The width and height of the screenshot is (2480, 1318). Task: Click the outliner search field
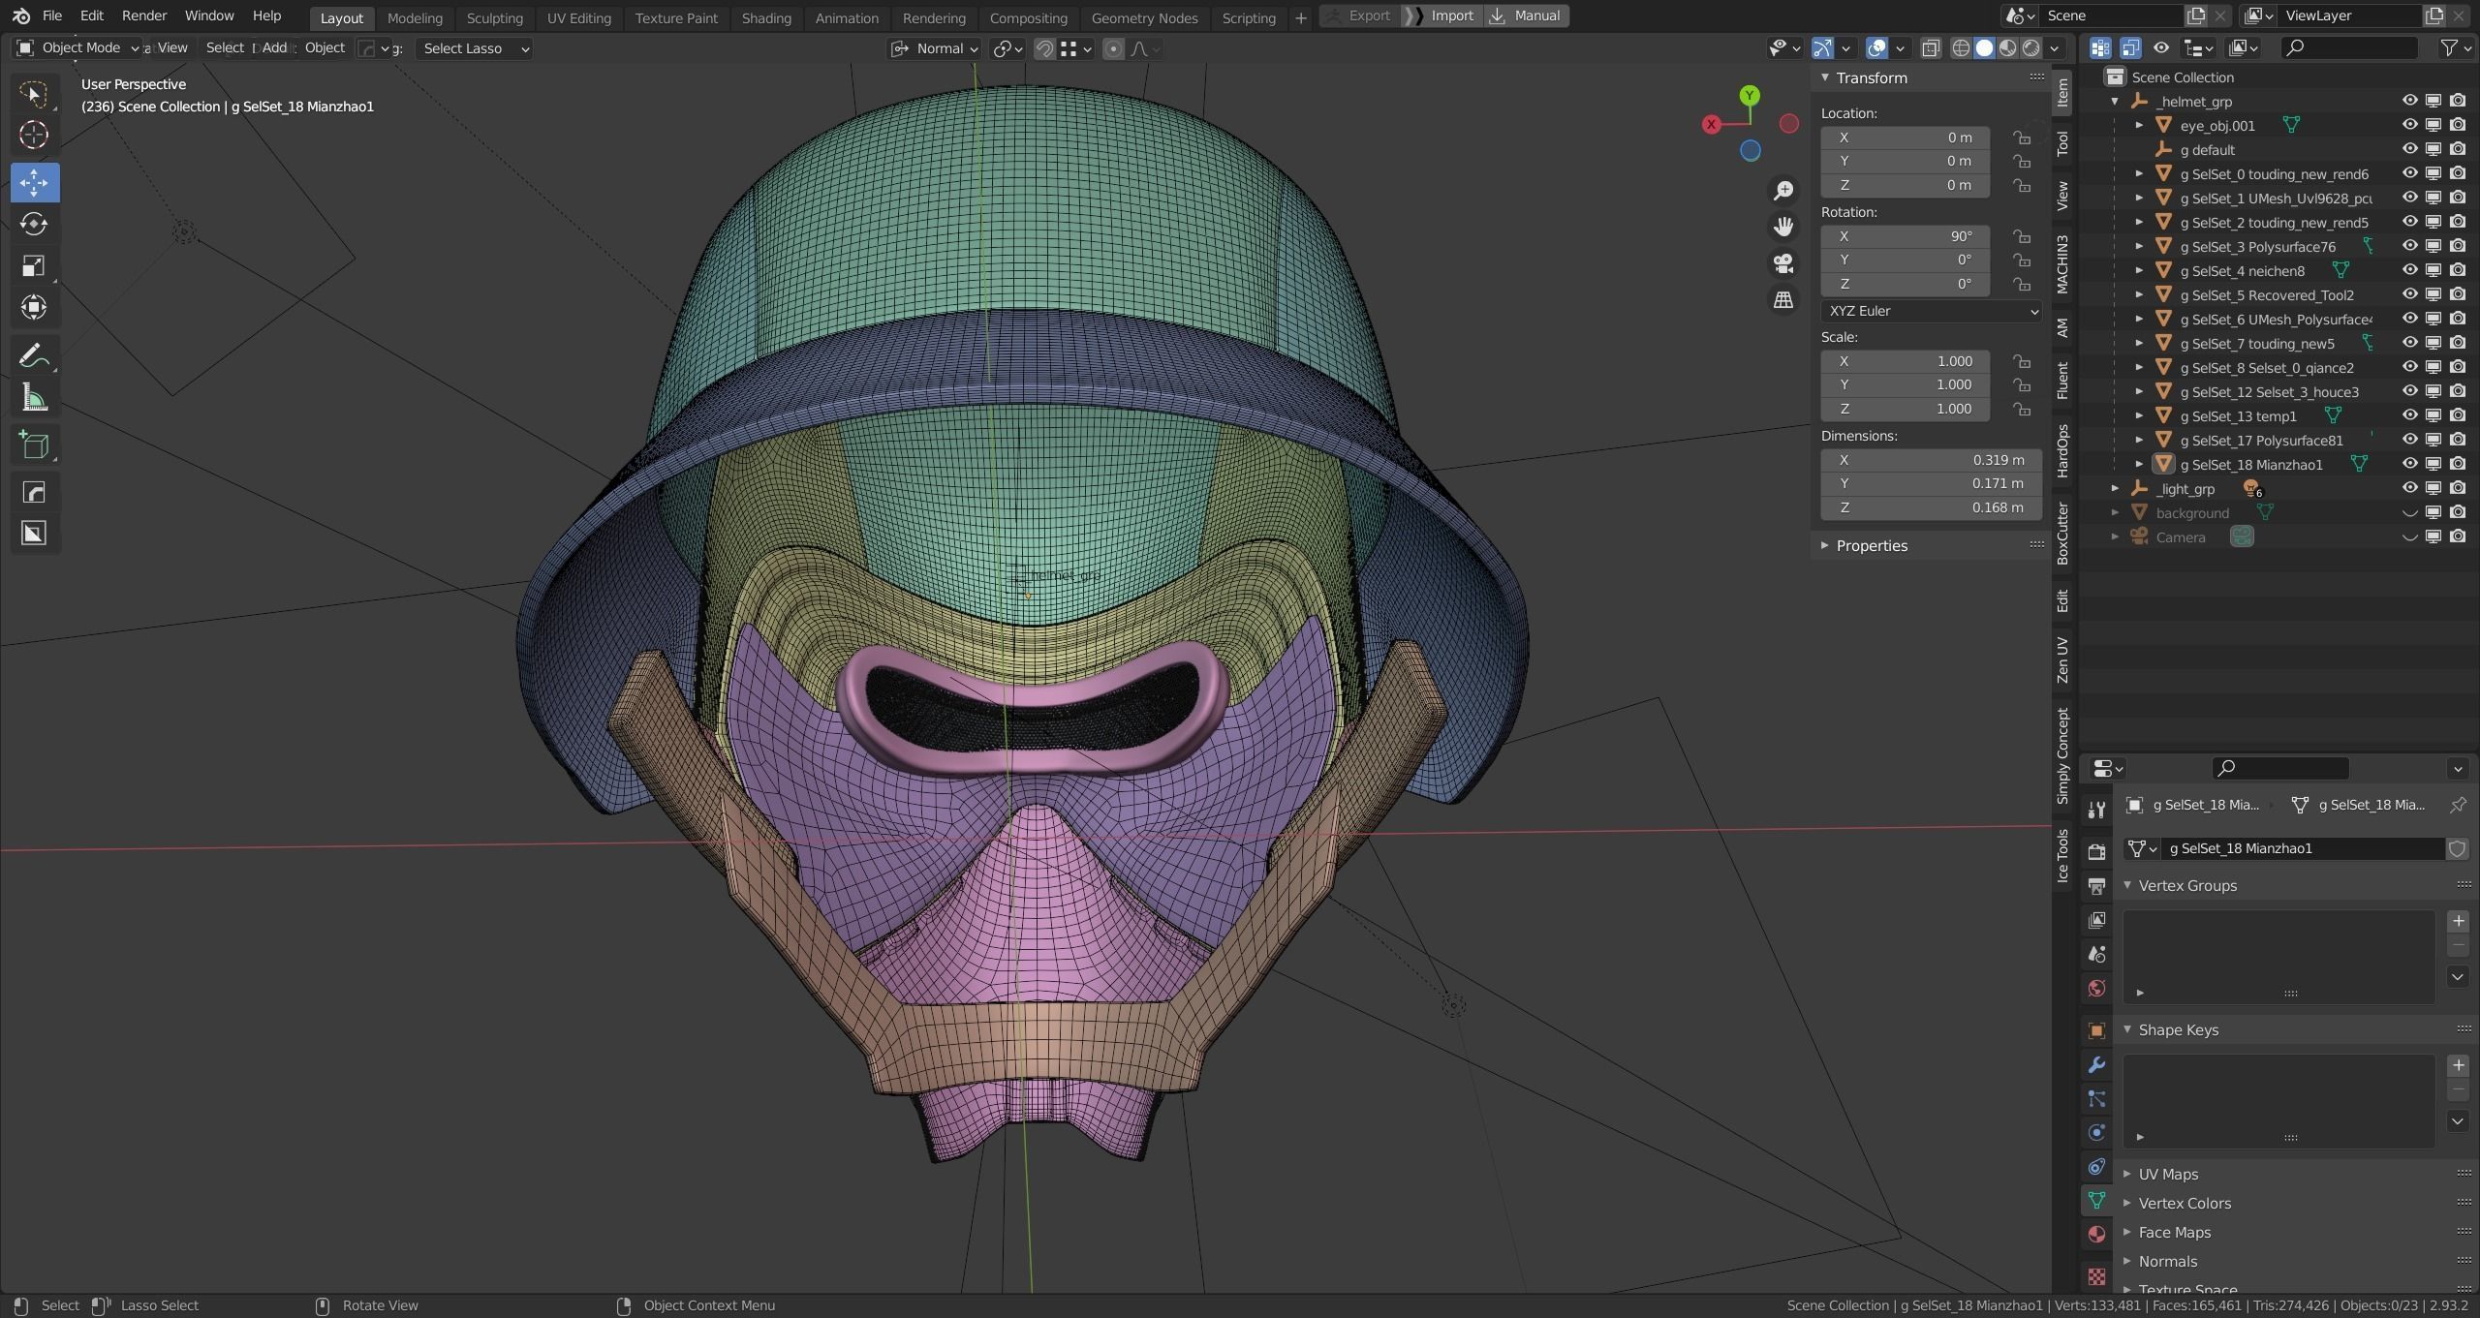click(x=2348, y=47)
